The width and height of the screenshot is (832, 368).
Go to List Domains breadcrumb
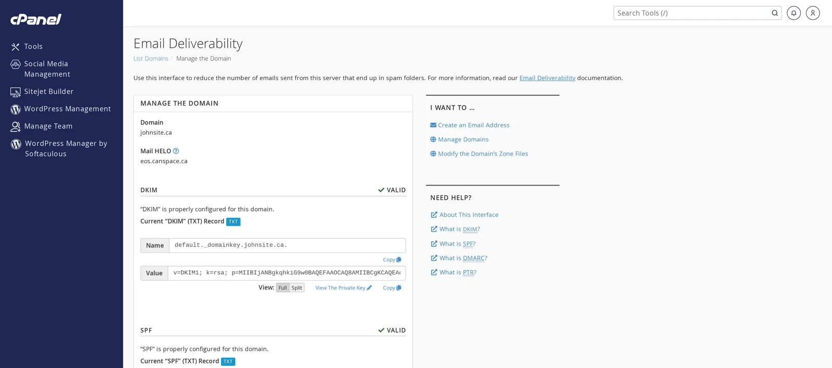tap(151, 59)
